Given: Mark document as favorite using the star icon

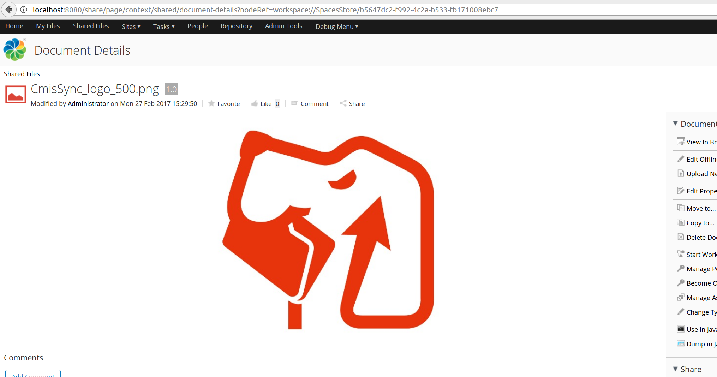Looking at the screenshot, I should [x=211, y=103].
